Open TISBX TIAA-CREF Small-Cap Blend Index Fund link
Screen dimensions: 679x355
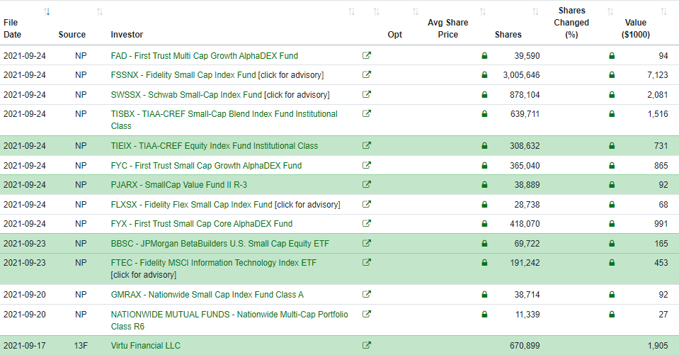(224, 120)
